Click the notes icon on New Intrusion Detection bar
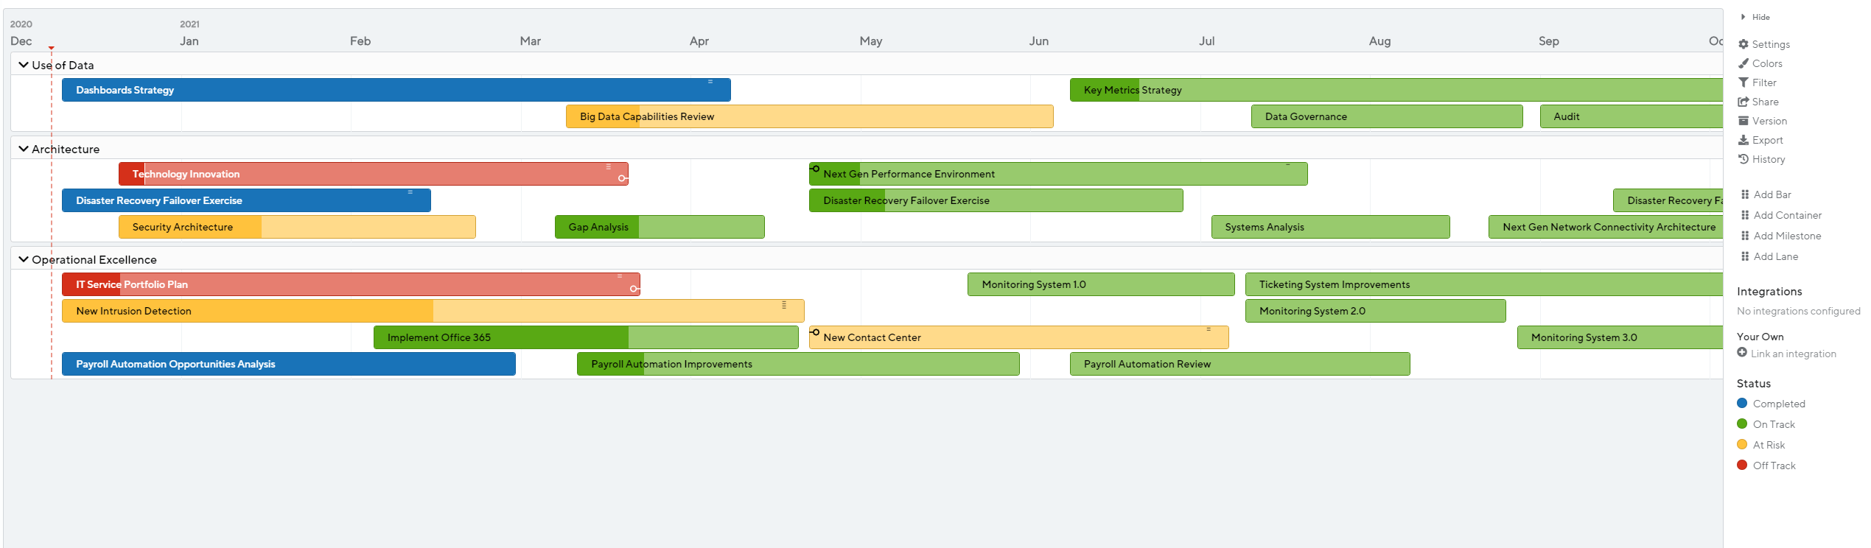The image size is (1871, 548). click(784, 304)
